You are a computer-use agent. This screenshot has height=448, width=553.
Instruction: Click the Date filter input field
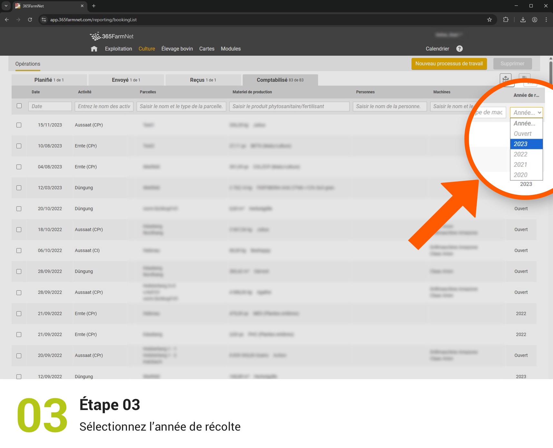coord(50,106)
